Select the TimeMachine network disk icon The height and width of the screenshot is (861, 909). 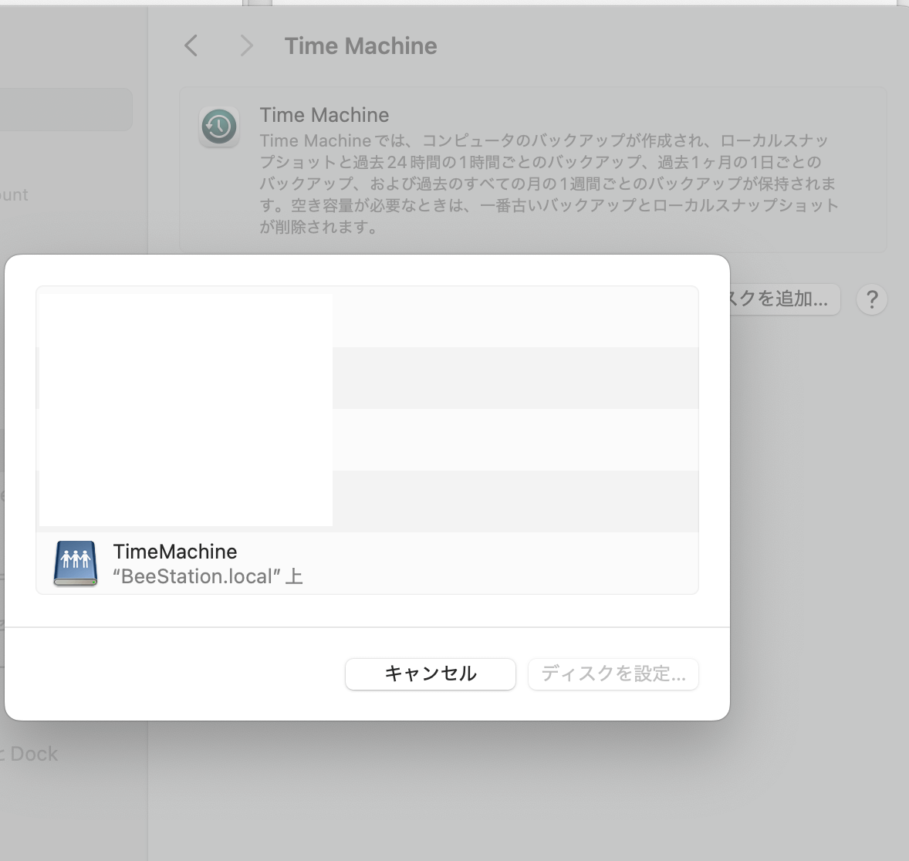[76, 563]
